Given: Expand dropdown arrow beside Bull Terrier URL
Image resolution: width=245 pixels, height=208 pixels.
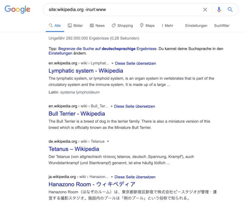Looking at the screenshot, I should (111, 106).
